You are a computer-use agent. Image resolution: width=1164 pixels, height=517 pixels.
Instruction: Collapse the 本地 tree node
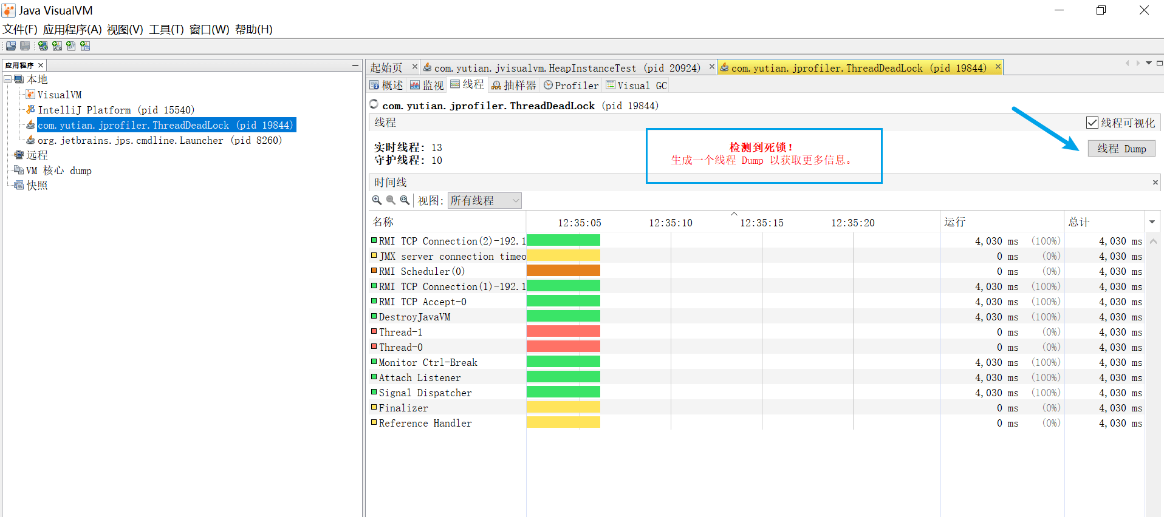click(x=8, y=79)
